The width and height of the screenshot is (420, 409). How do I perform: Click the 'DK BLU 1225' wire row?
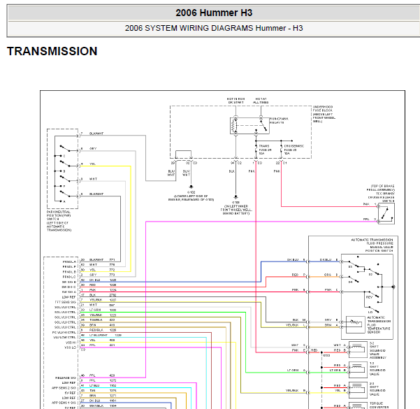coord(99,280)
